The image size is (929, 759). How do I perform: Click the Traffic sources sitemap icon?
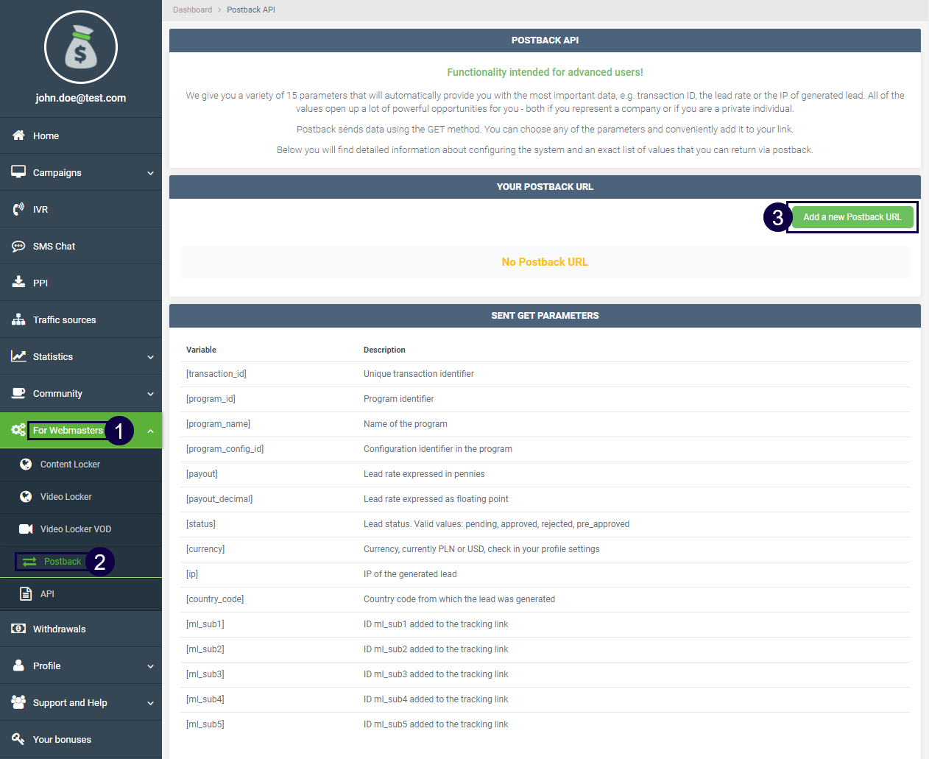pyautogui.click(x=18, y=320)
